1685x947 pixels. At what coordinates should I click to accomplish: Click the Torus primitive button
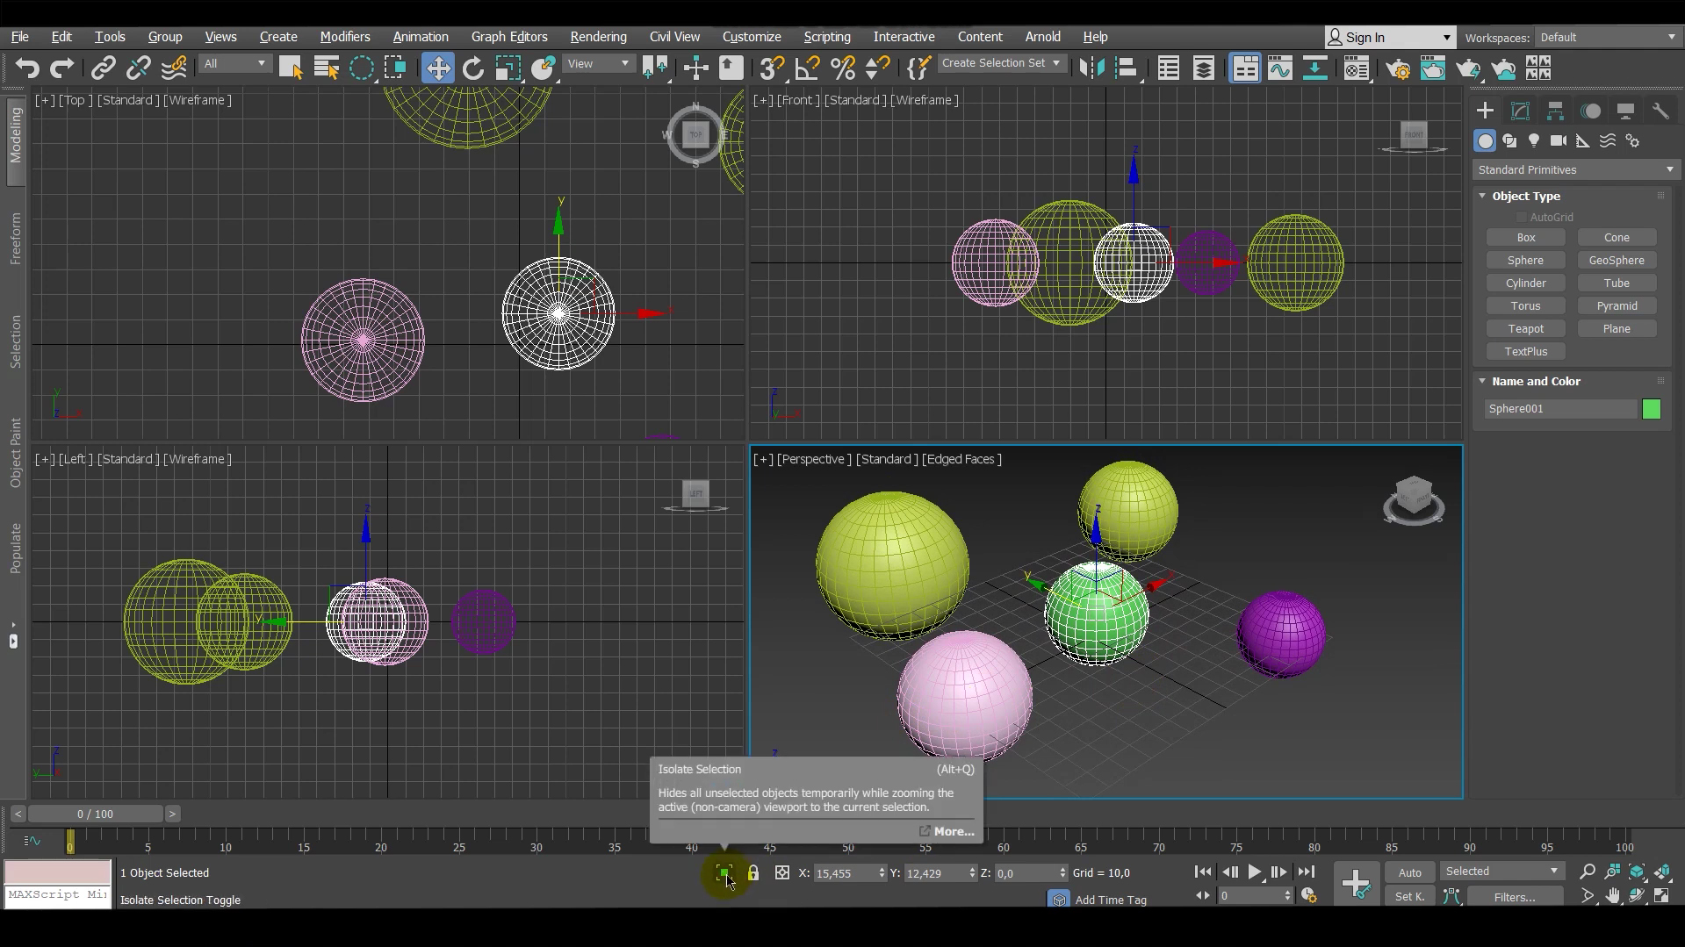[1525, 306]
